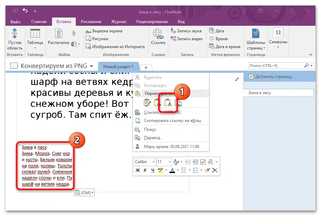Image resolution: width=321 pixels, height=216 pixels.
Task: Open the Рисование ribbon tab
Action: [x=91, y=22]
